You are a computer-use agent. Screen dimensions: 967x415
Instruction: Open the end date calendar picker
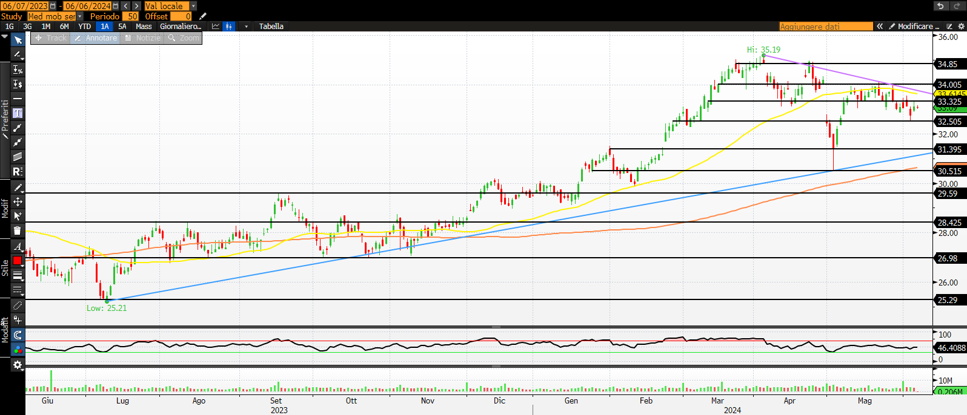[x=116, y=6]
